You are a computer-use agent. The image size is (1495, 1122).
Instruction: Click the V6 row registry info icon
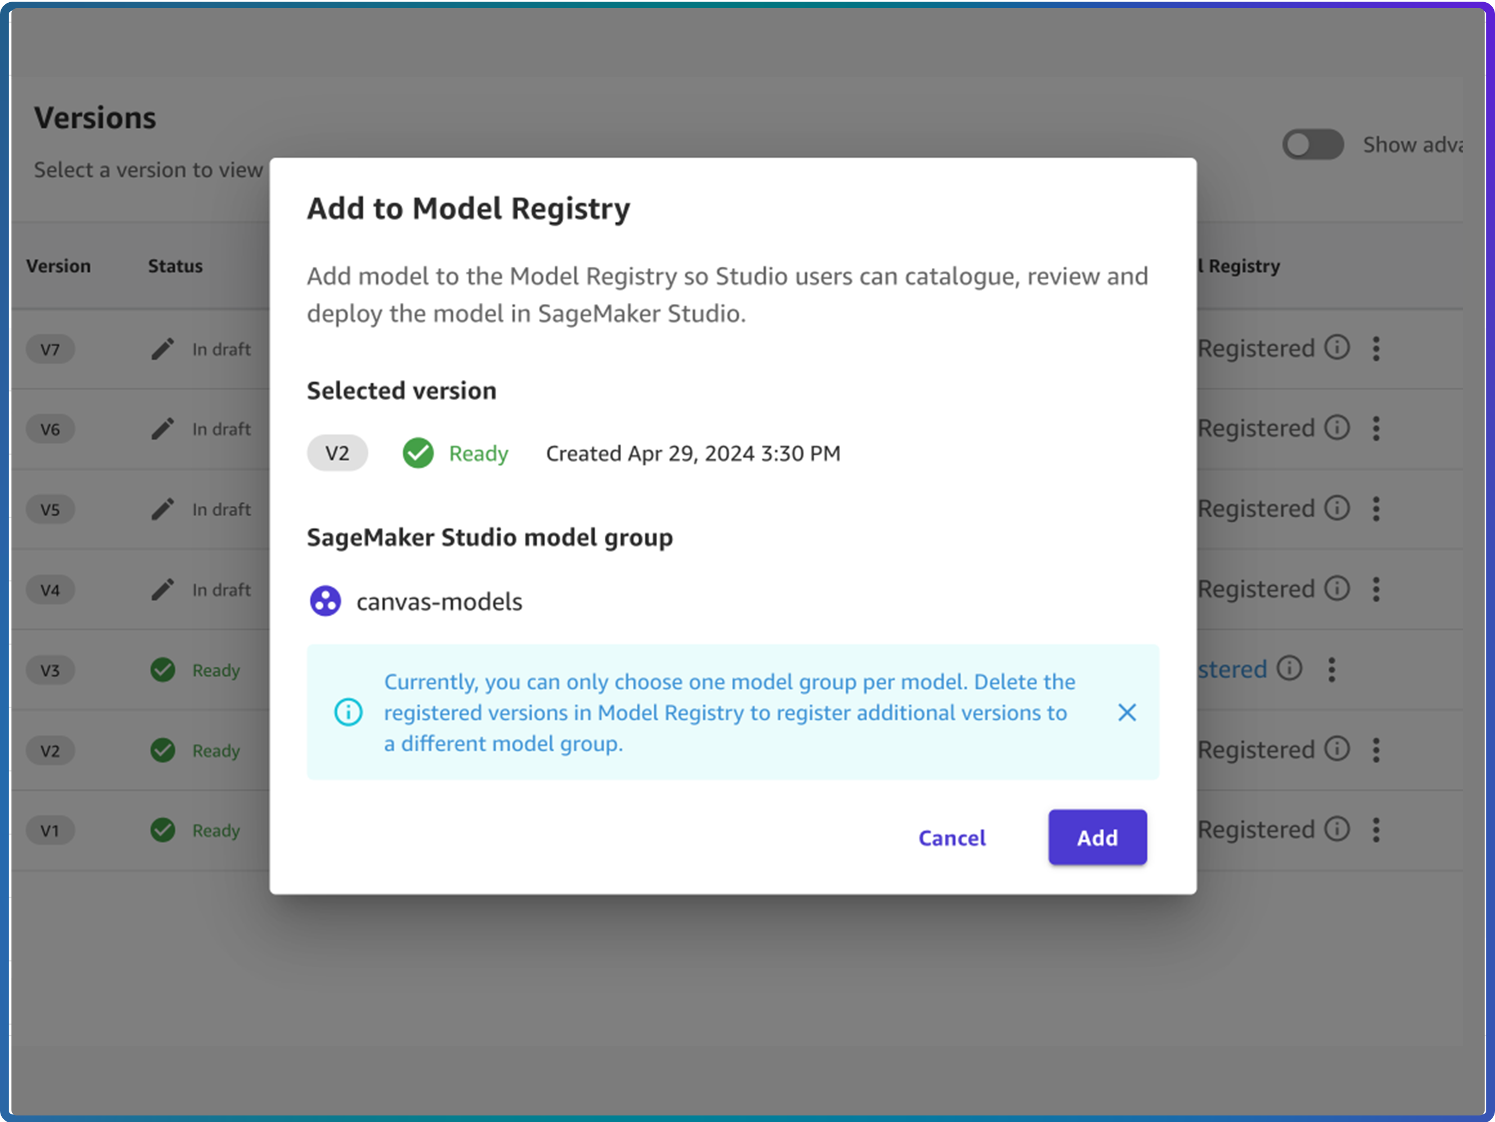click(1337, 427)
